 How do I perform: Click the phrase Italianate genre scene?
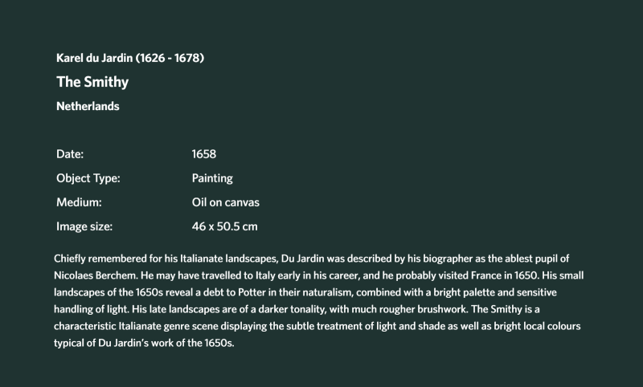(169, 327)
